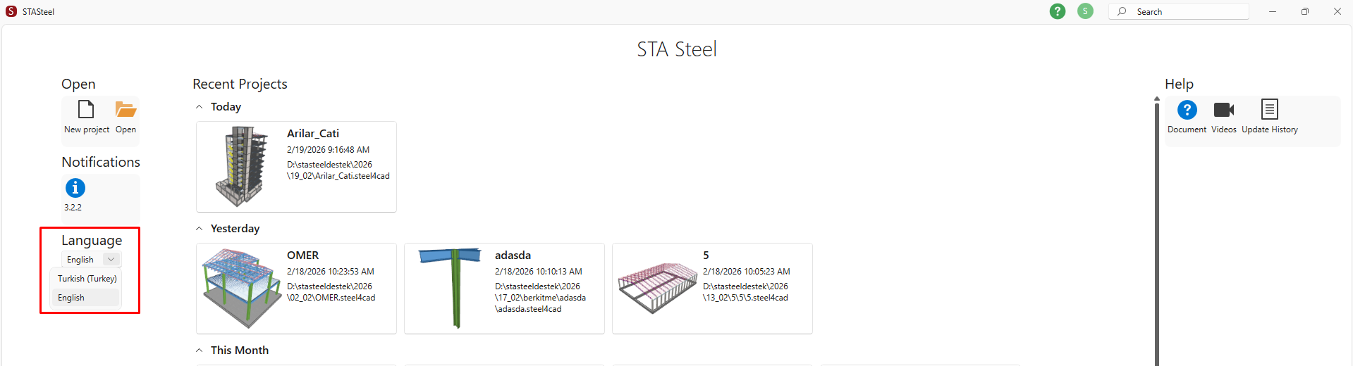Collapse the This Month projects group

point(200,351)
